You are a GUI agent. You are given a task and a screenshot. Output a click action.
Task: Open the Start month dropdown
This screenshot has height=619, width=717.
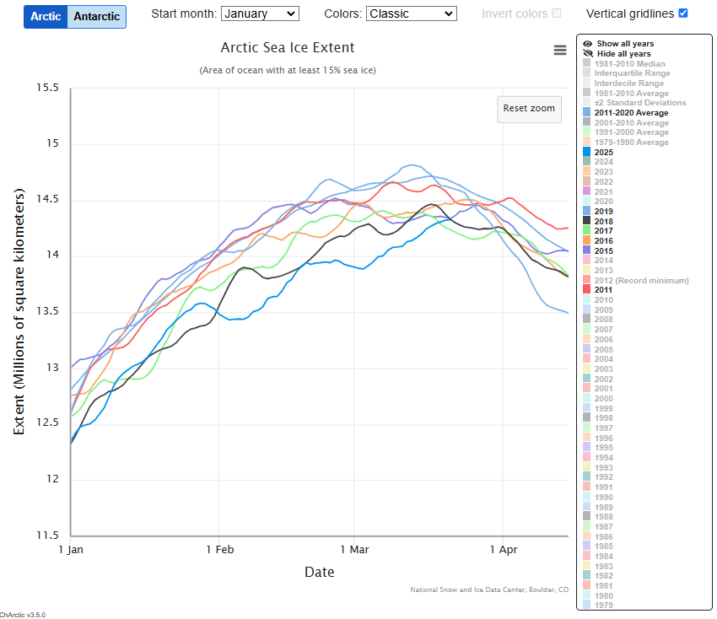point(259,13)
